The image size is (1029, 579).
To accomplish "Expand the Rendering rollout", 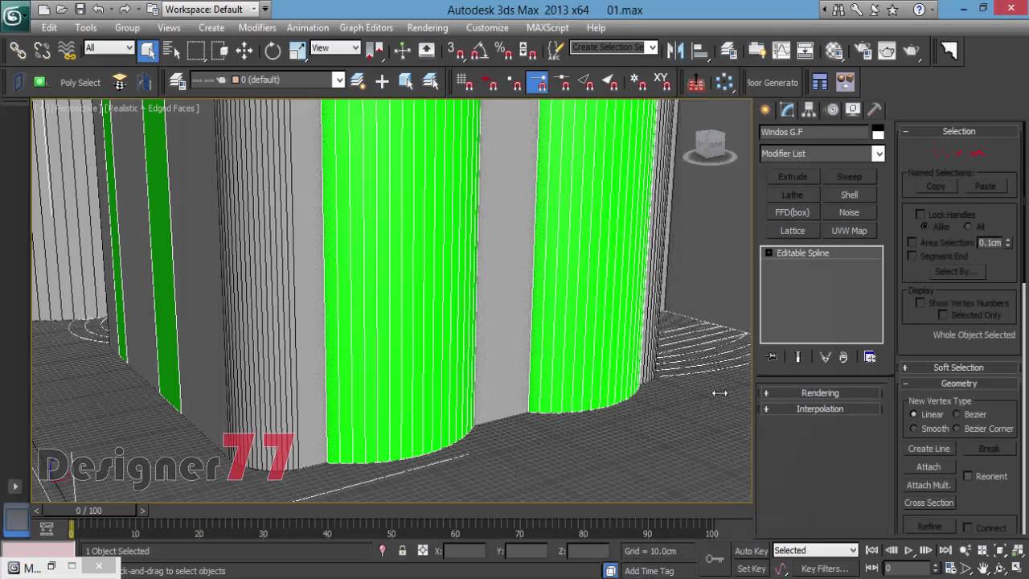I will click(820, 393).
